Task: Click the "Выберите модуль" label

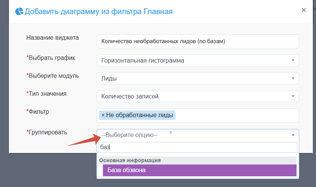Action: pyautogui.click(x=54, y=76)
